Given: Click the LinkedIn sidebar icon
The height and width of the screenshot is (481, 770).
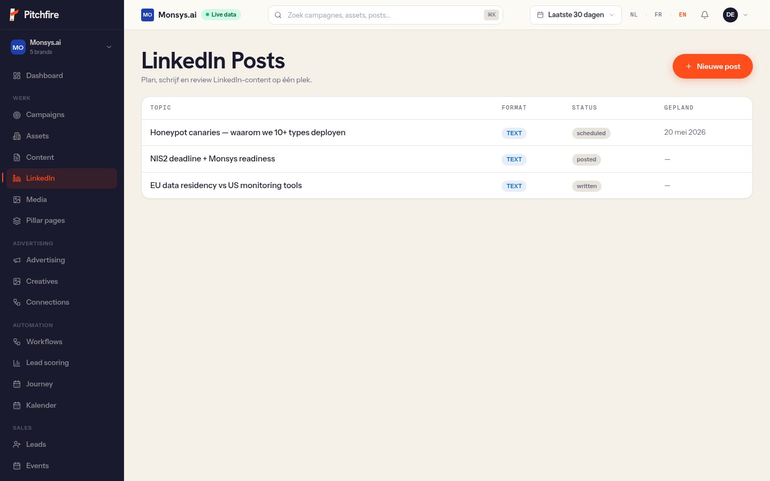Looking at the screenshot, I should coord(17,179).
